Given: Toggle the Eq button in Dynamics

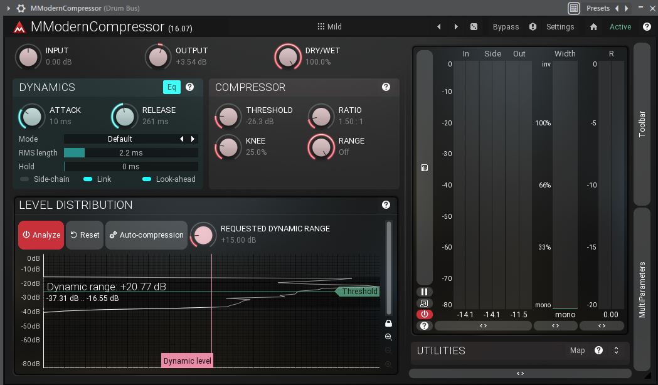Looking at the screenshot, I should click(172, 87).
